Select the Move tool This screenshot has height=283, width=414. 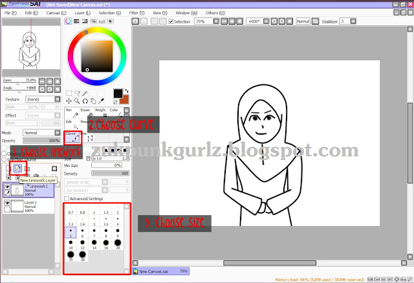(x=69, y=101)
